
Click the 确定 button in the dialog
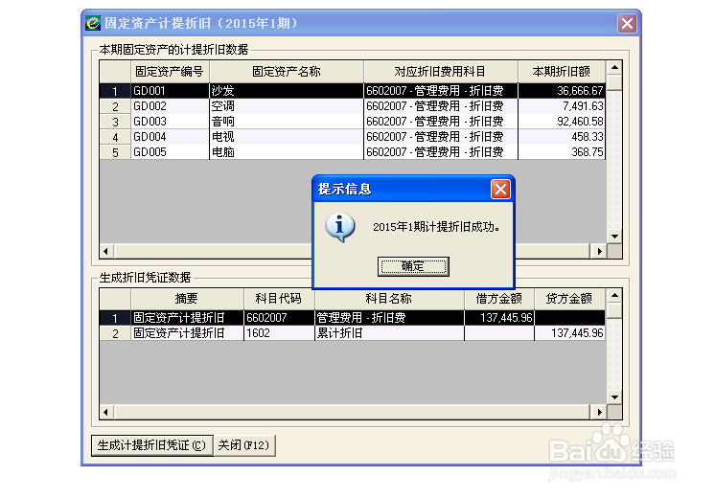(x=413, y=266)
